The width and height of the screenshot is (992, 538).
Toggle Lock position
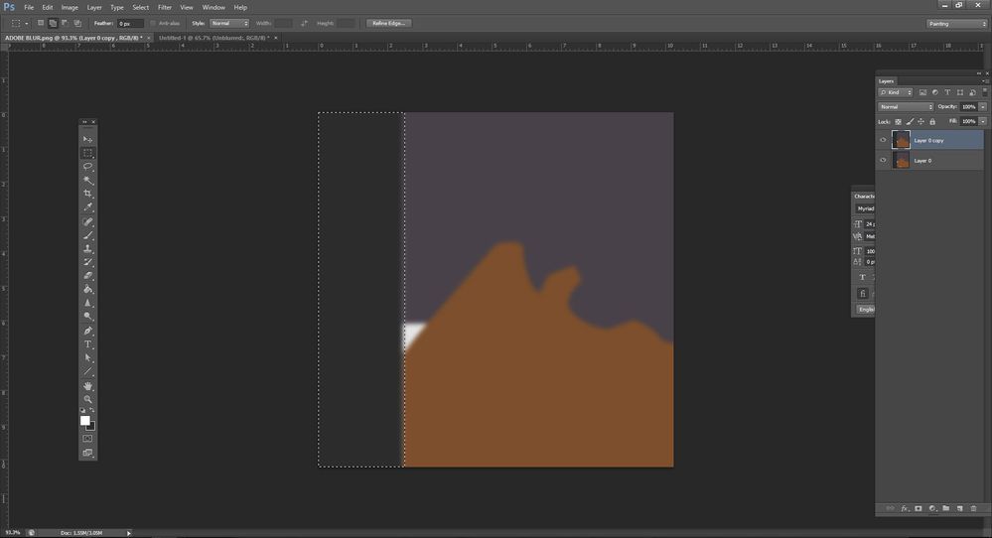[x=921, y=121]
